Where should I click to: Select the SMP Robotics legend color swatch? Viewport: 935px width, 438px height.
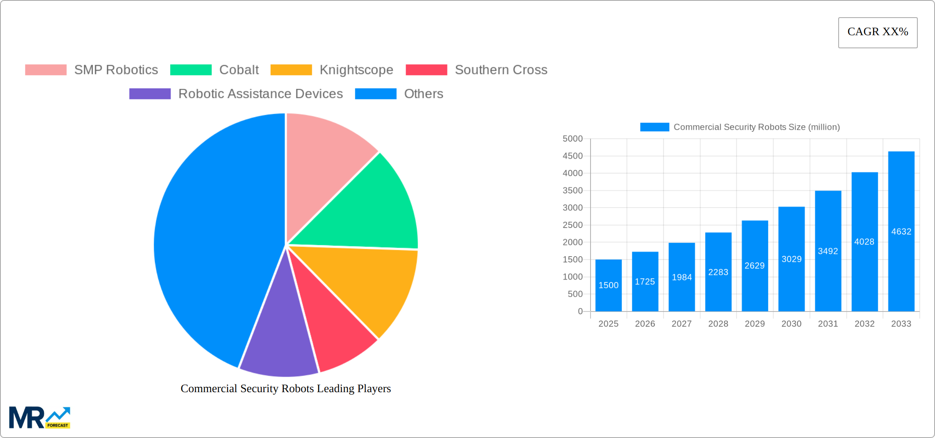[45, 70]
